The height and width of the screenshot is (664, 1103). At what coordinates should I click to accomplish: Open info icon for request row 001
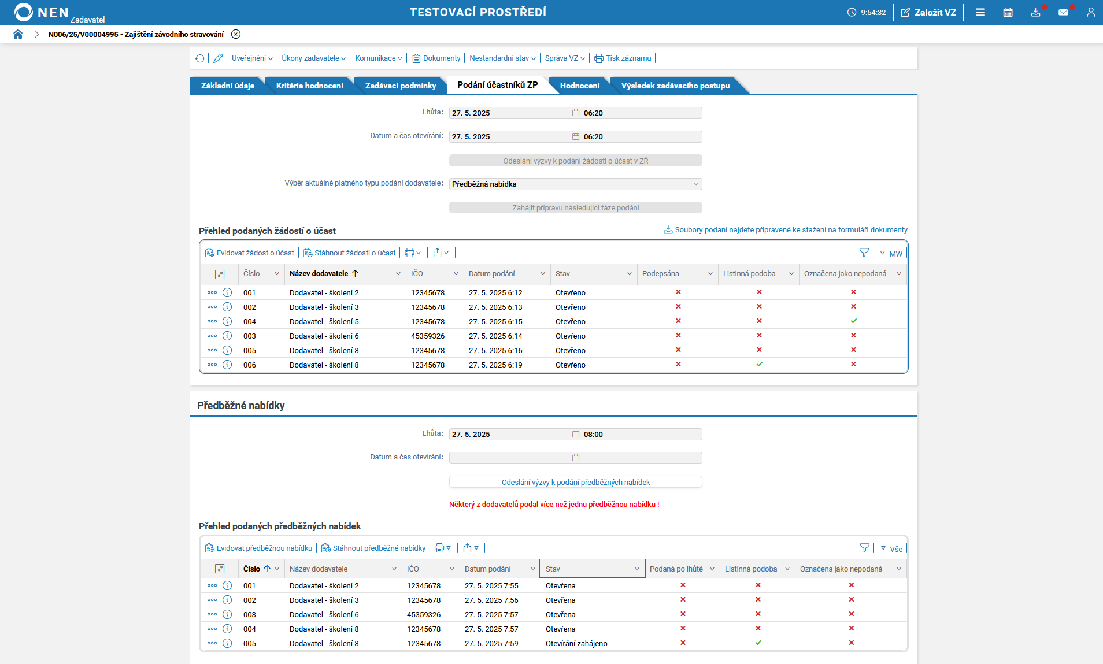tap(227, 292)
